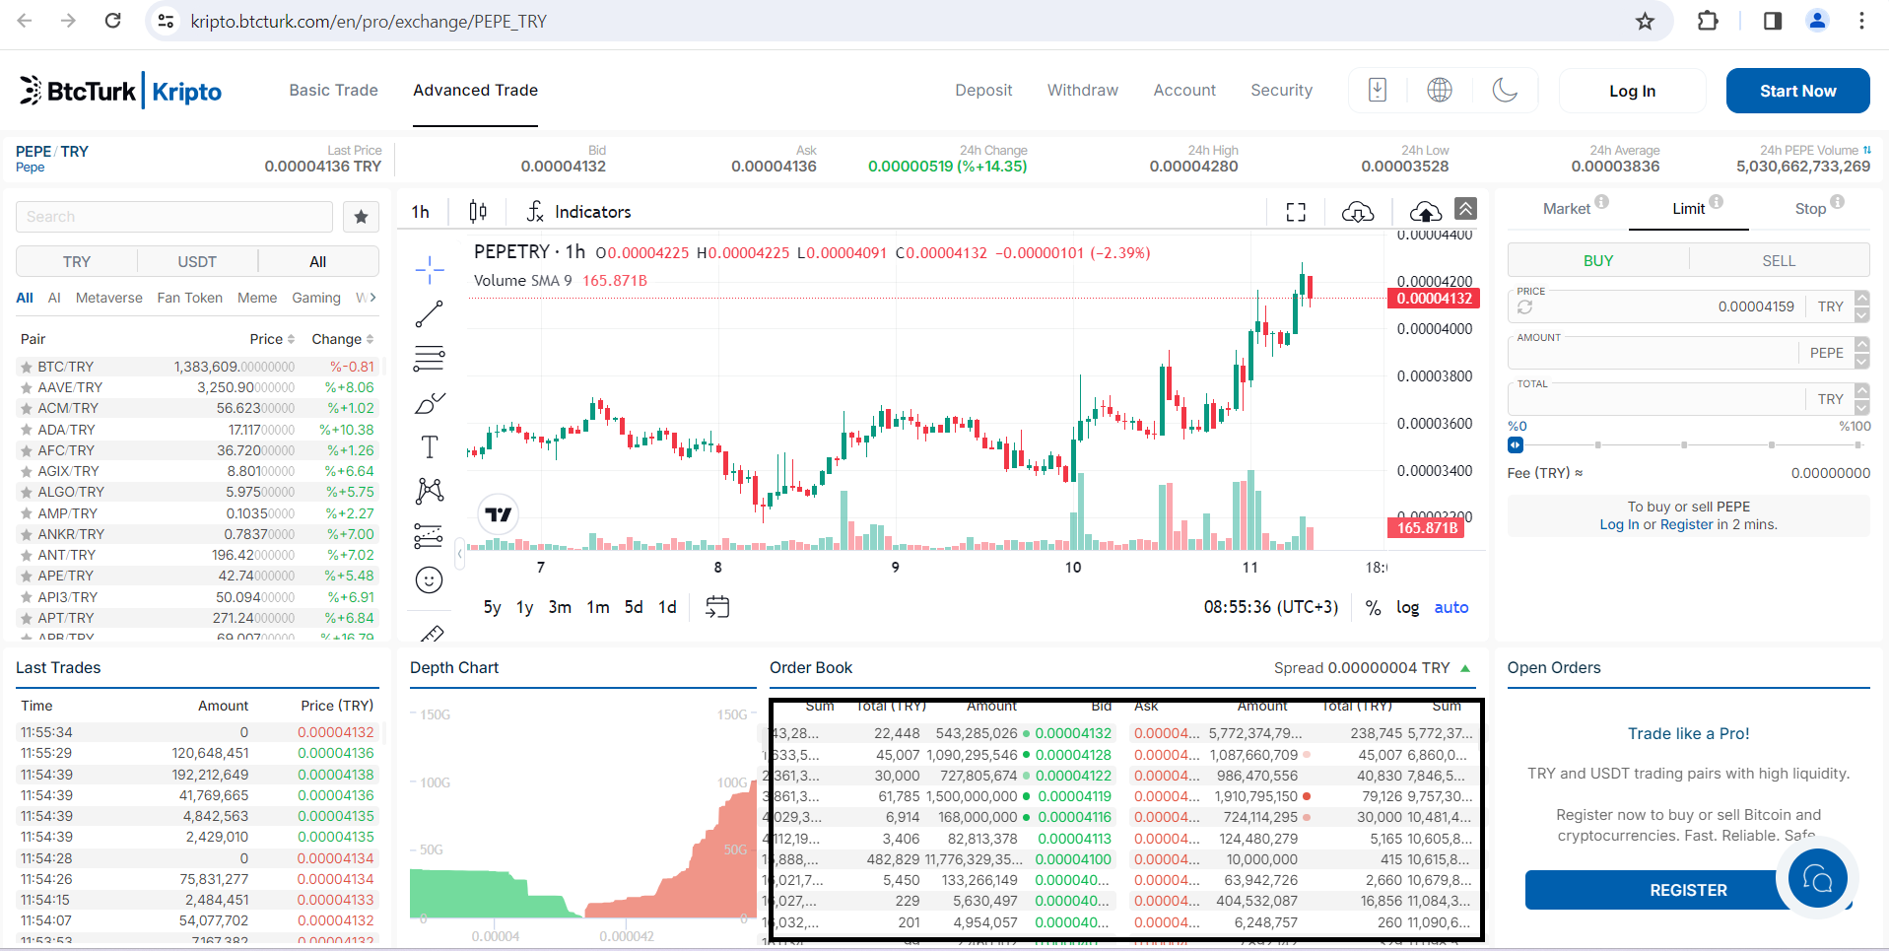The image size is (1889, 951).
Task: Open the mobile app download icon
Action: point(1378,90)
